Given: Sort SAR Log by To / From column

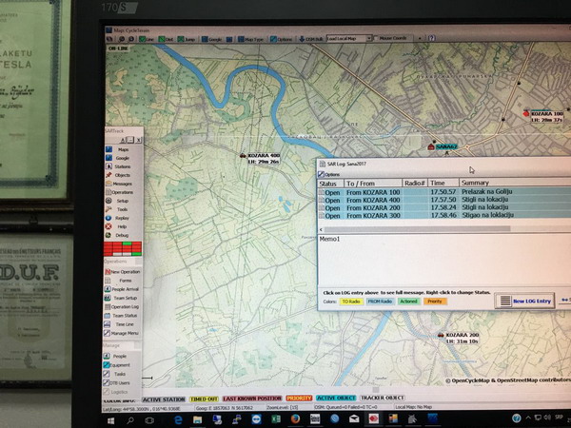Looking at the screenshot, I should click(x=372, y=184).
